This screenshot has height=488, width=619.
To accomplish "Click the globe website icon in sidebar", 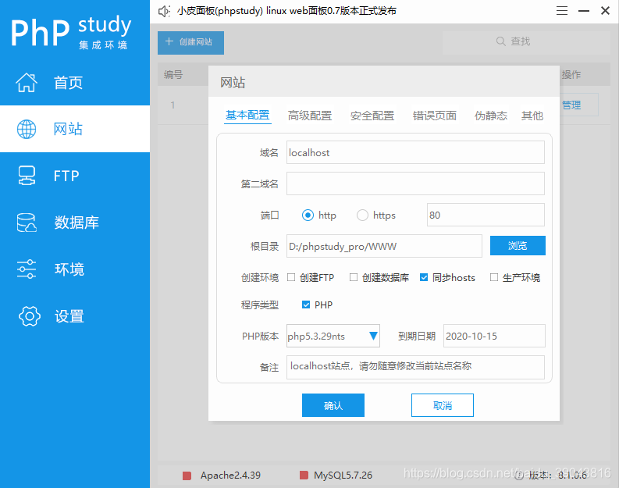I will (x=27, y=129).
